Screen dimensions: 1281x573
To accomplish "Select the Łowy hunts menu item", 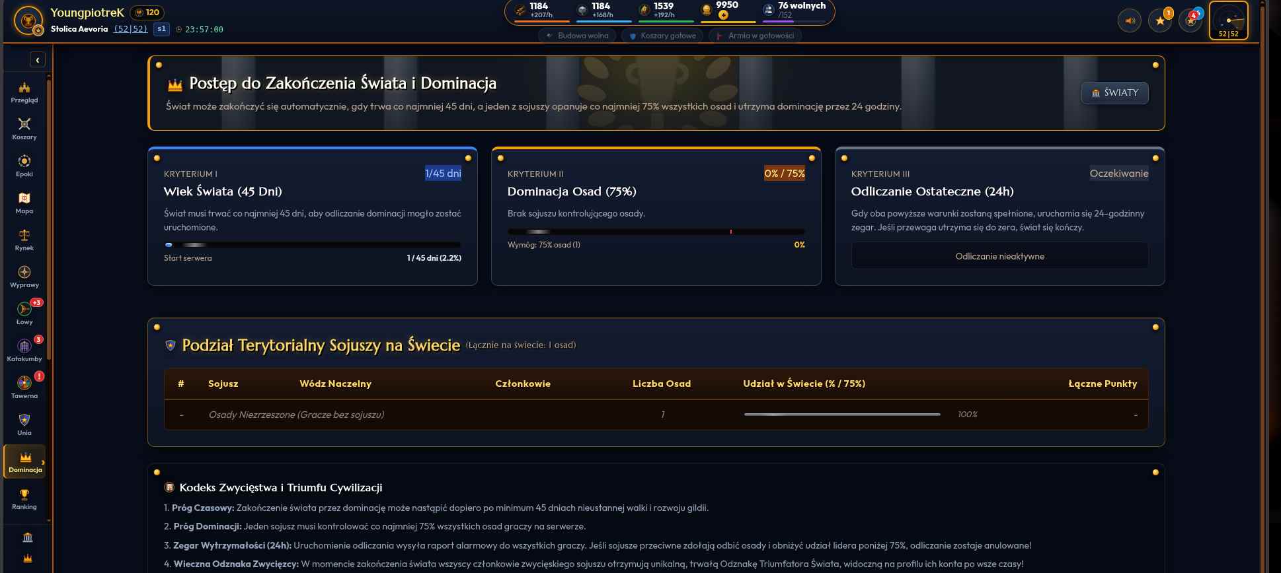I will coord(24,314).
